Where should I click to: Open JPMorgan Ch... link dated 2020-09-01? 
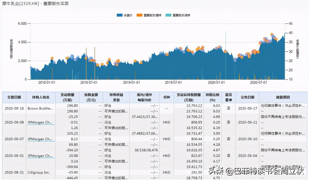pyautogui.click(x=40, y=156)
